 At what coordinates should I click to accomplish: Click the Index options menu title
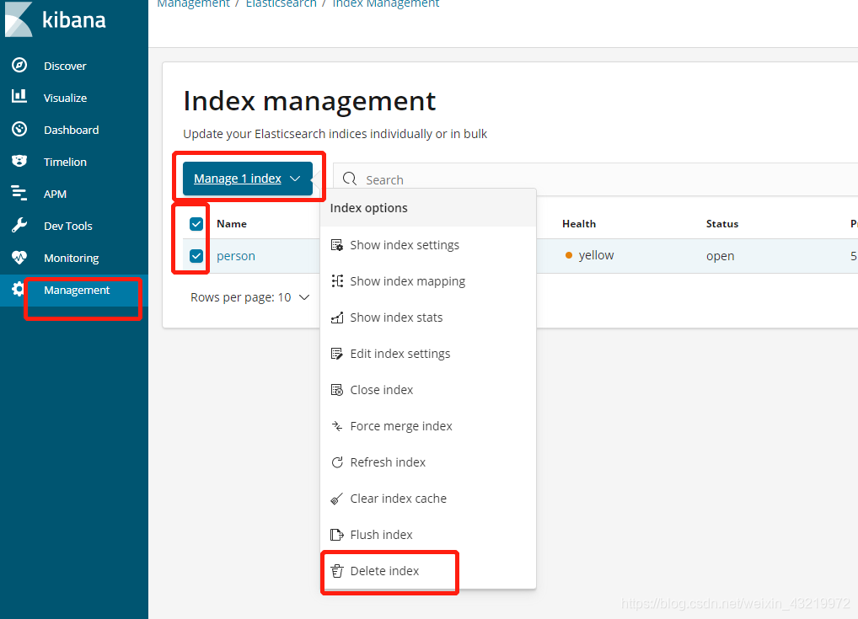pos(369,208)
